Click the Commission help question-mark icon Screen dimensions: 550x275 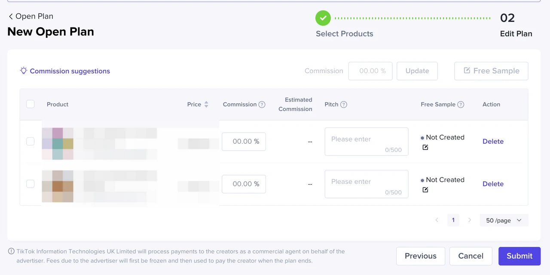[262, 105]
